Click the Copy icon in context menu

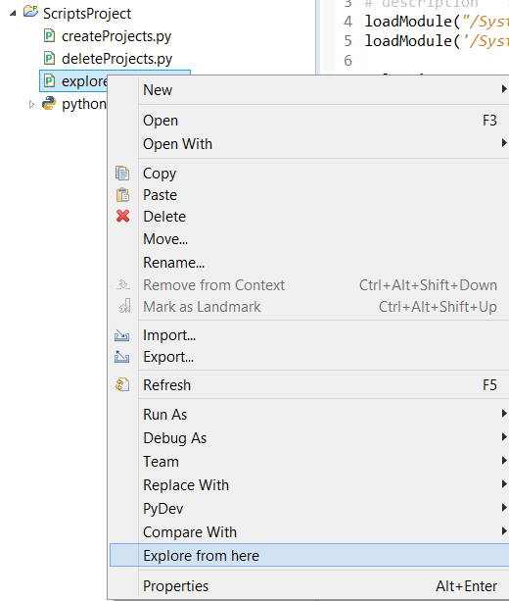(x=122, y=174)
